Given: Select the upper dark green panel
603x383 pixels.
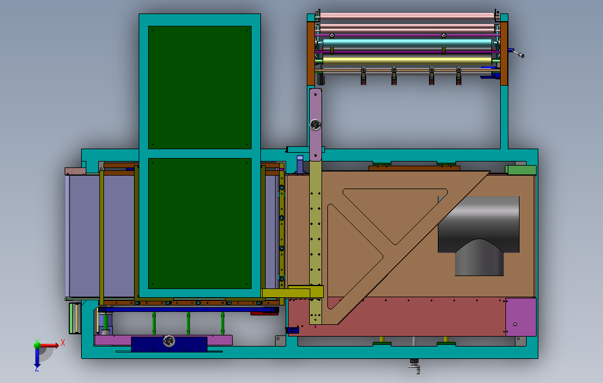Looking at the screenshot, I should pyautogui.click(x=200, y=88).
